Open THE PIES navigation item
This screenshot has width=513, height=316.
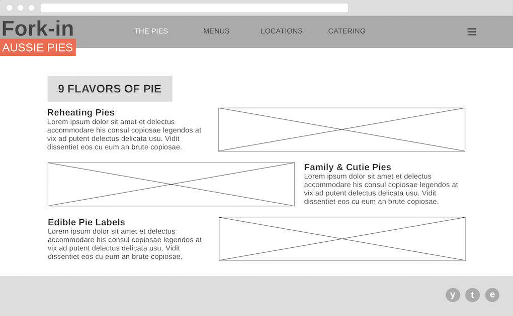[151, 31]
